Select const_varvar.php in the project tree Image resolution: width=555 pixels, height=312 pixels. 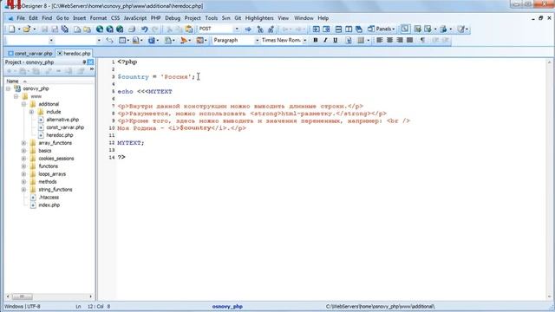pos(65,127)
